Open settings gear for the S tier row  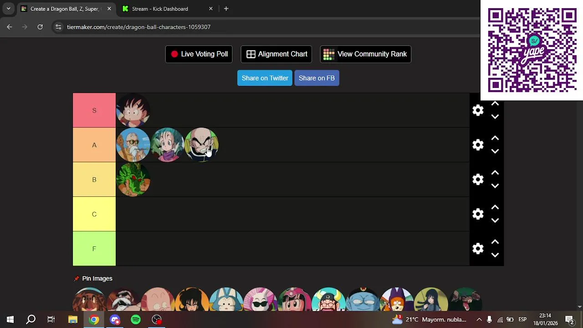[x=478, y=110]
